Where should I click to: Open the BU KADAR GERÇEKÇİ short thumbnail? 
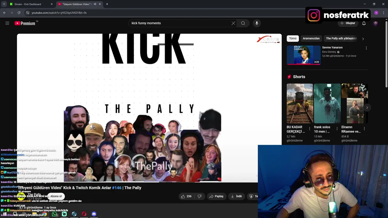tap(300, 103)
